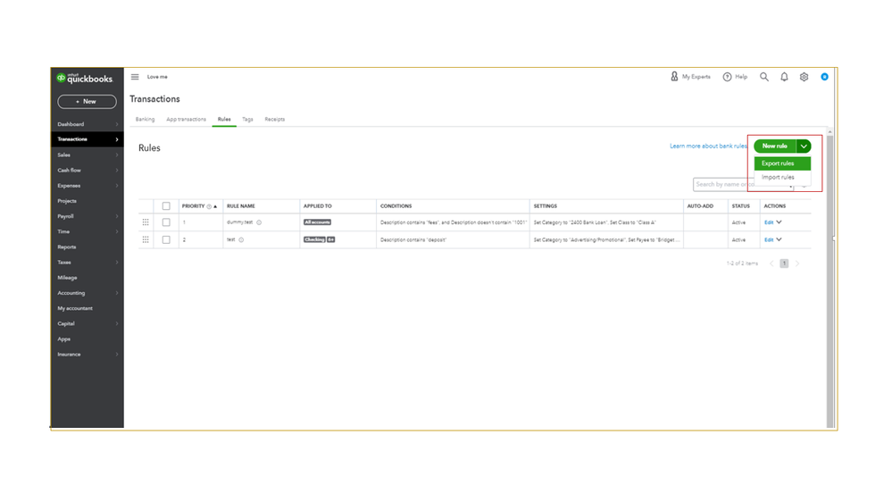Viewport: 892px width, 502px height.
Task: Open the user profile avatar
Action: pos(824,77)
